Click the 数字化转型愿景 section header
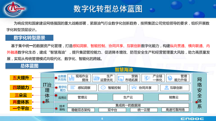The height and width of the screenshot is (121, 216). (x=29, y=38)
